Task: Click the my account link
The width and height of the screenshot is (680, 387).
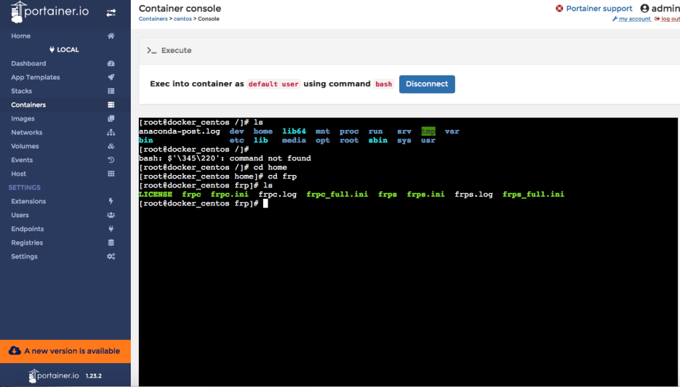Action: point(634,19)
